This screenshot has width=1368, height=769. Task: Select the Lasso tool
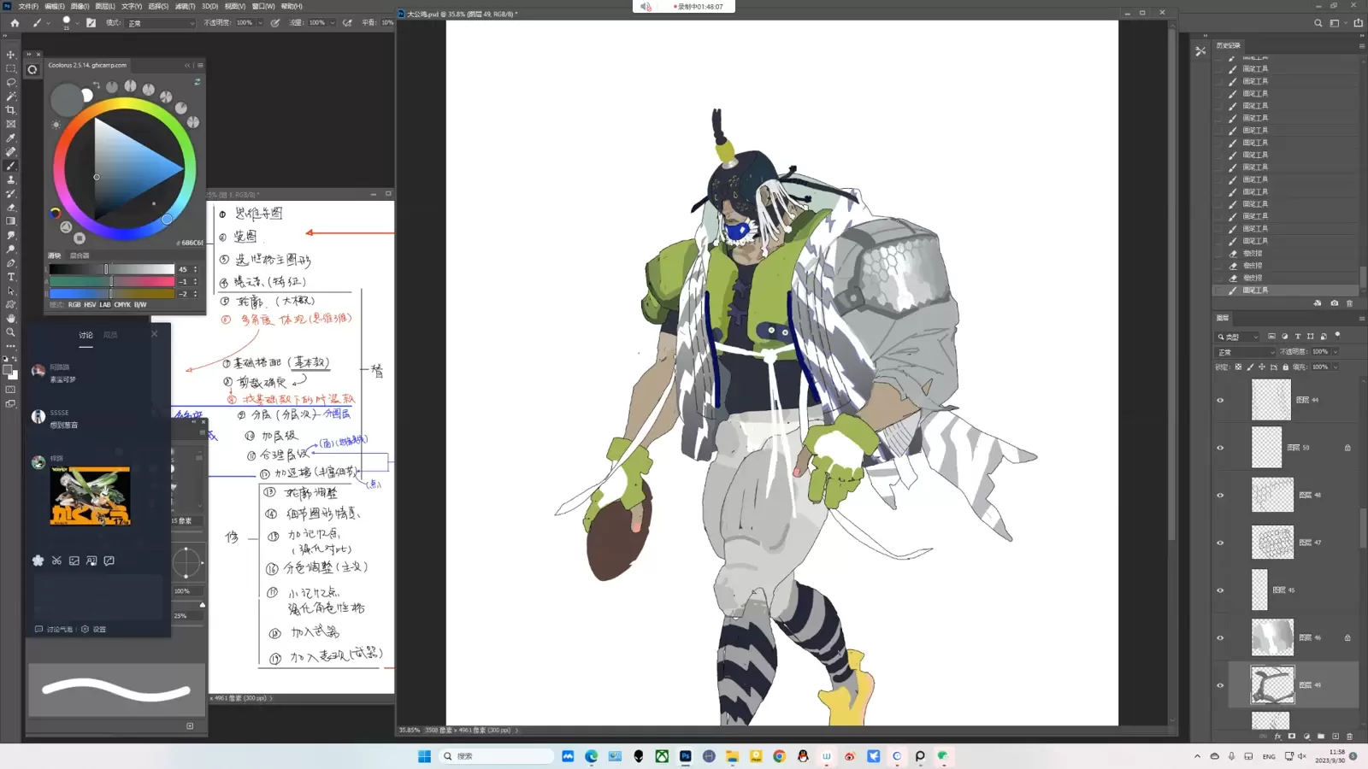point(11,82)
